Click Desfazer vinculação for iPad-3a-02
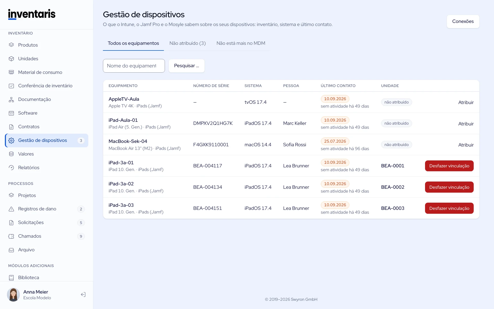 point(449,187)
